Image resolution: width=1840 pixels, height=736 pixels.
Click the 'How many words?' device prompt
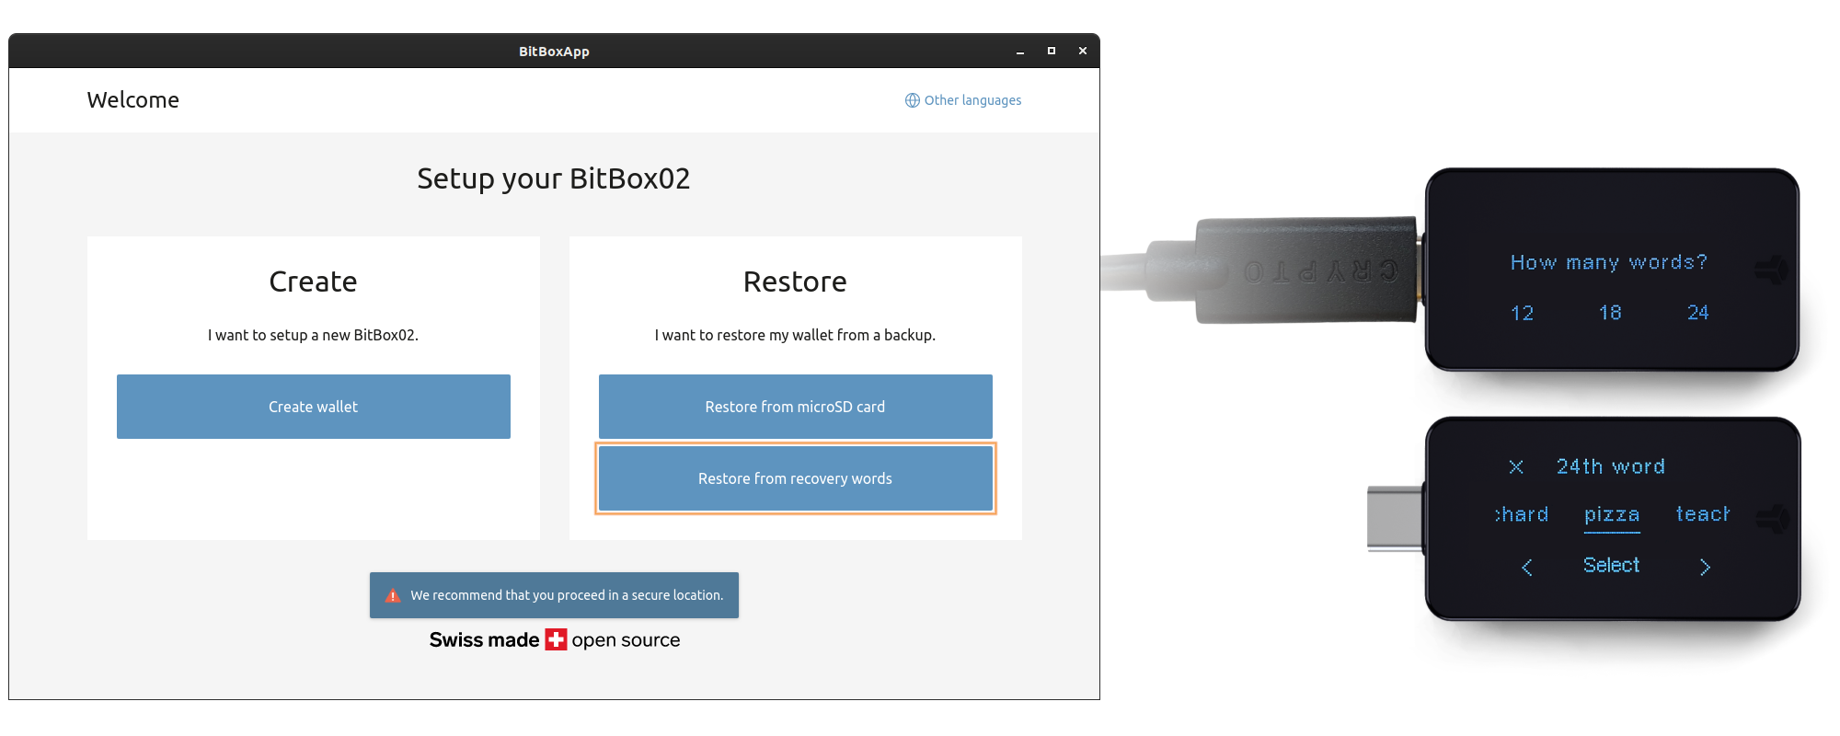tap(1609, 263)
